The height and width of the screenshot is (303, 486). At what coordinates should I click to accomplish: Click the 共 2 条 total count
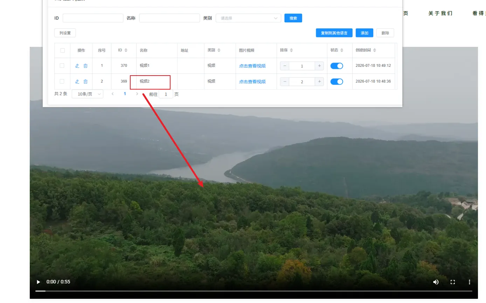coord(61,94)
